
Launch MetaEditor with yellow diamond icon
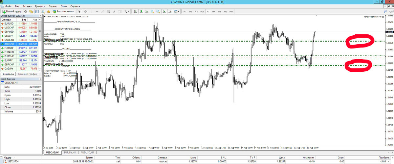point(48,11)
